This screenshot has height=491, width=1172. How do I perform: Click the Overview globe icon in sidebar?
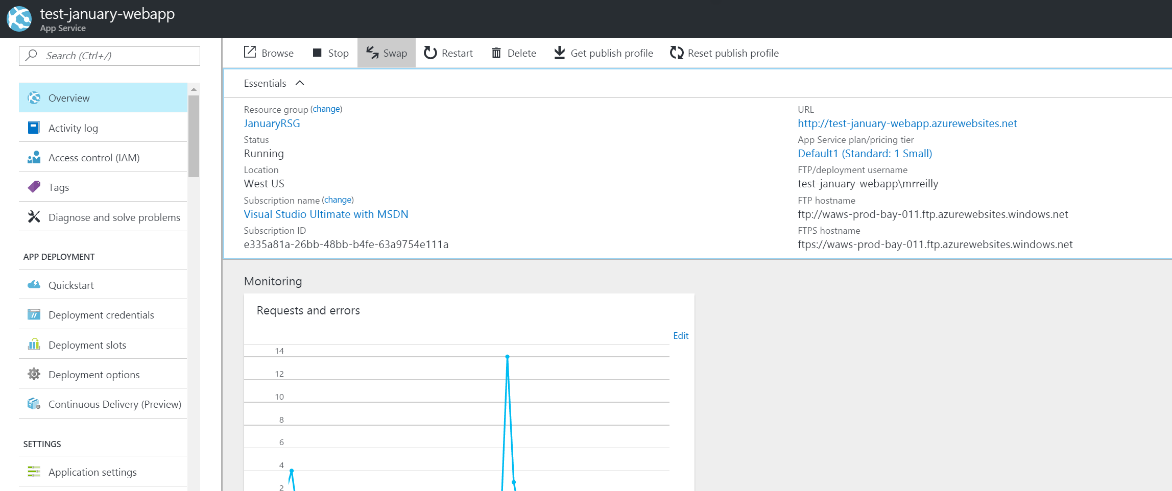click(x=34, y=97)
